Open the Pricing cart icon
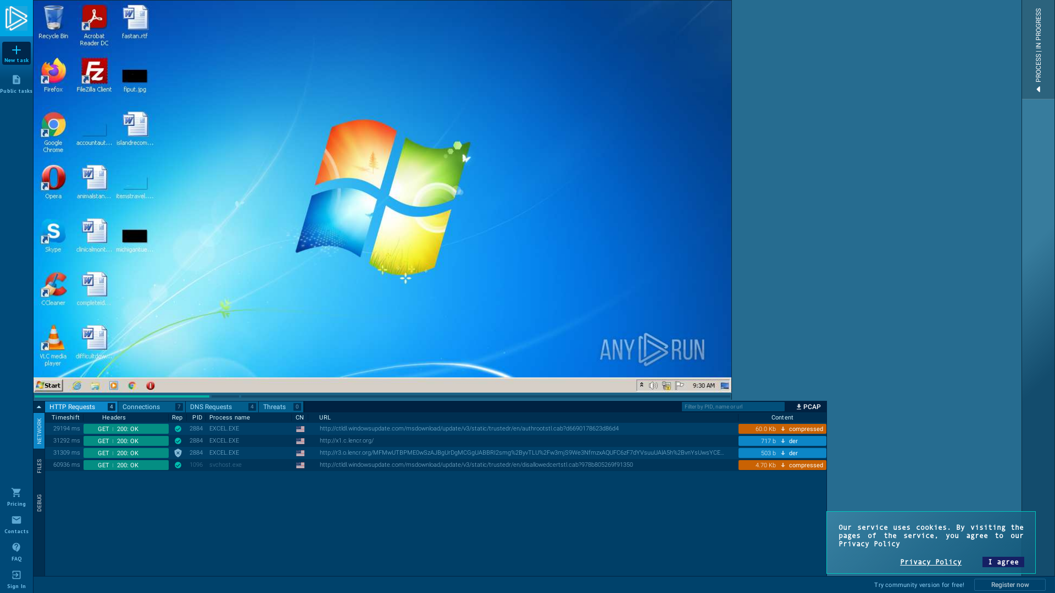Viewport: 1055px width, 593px height. [16, 493]
